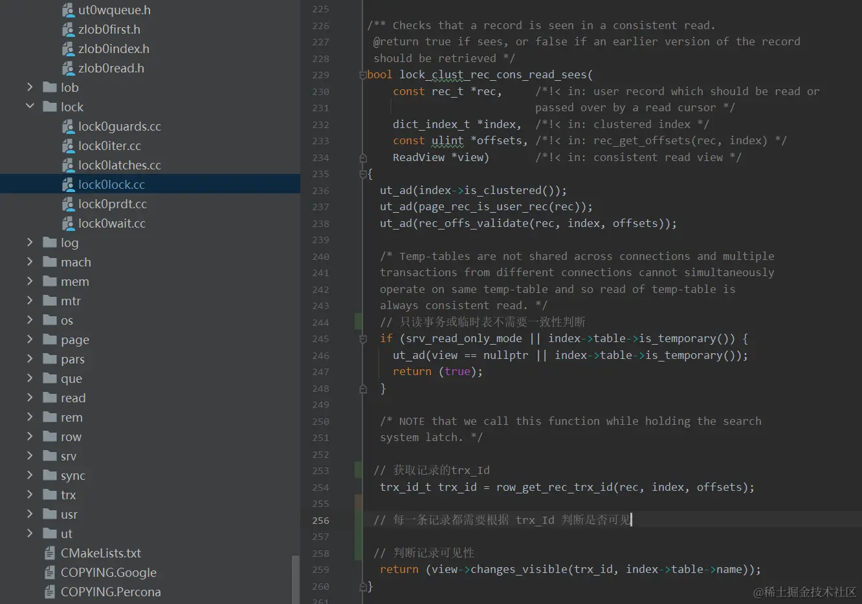Click the COPYING.Percona file icon
Viewport: 862px width, 604px height.
coord(50,592)
